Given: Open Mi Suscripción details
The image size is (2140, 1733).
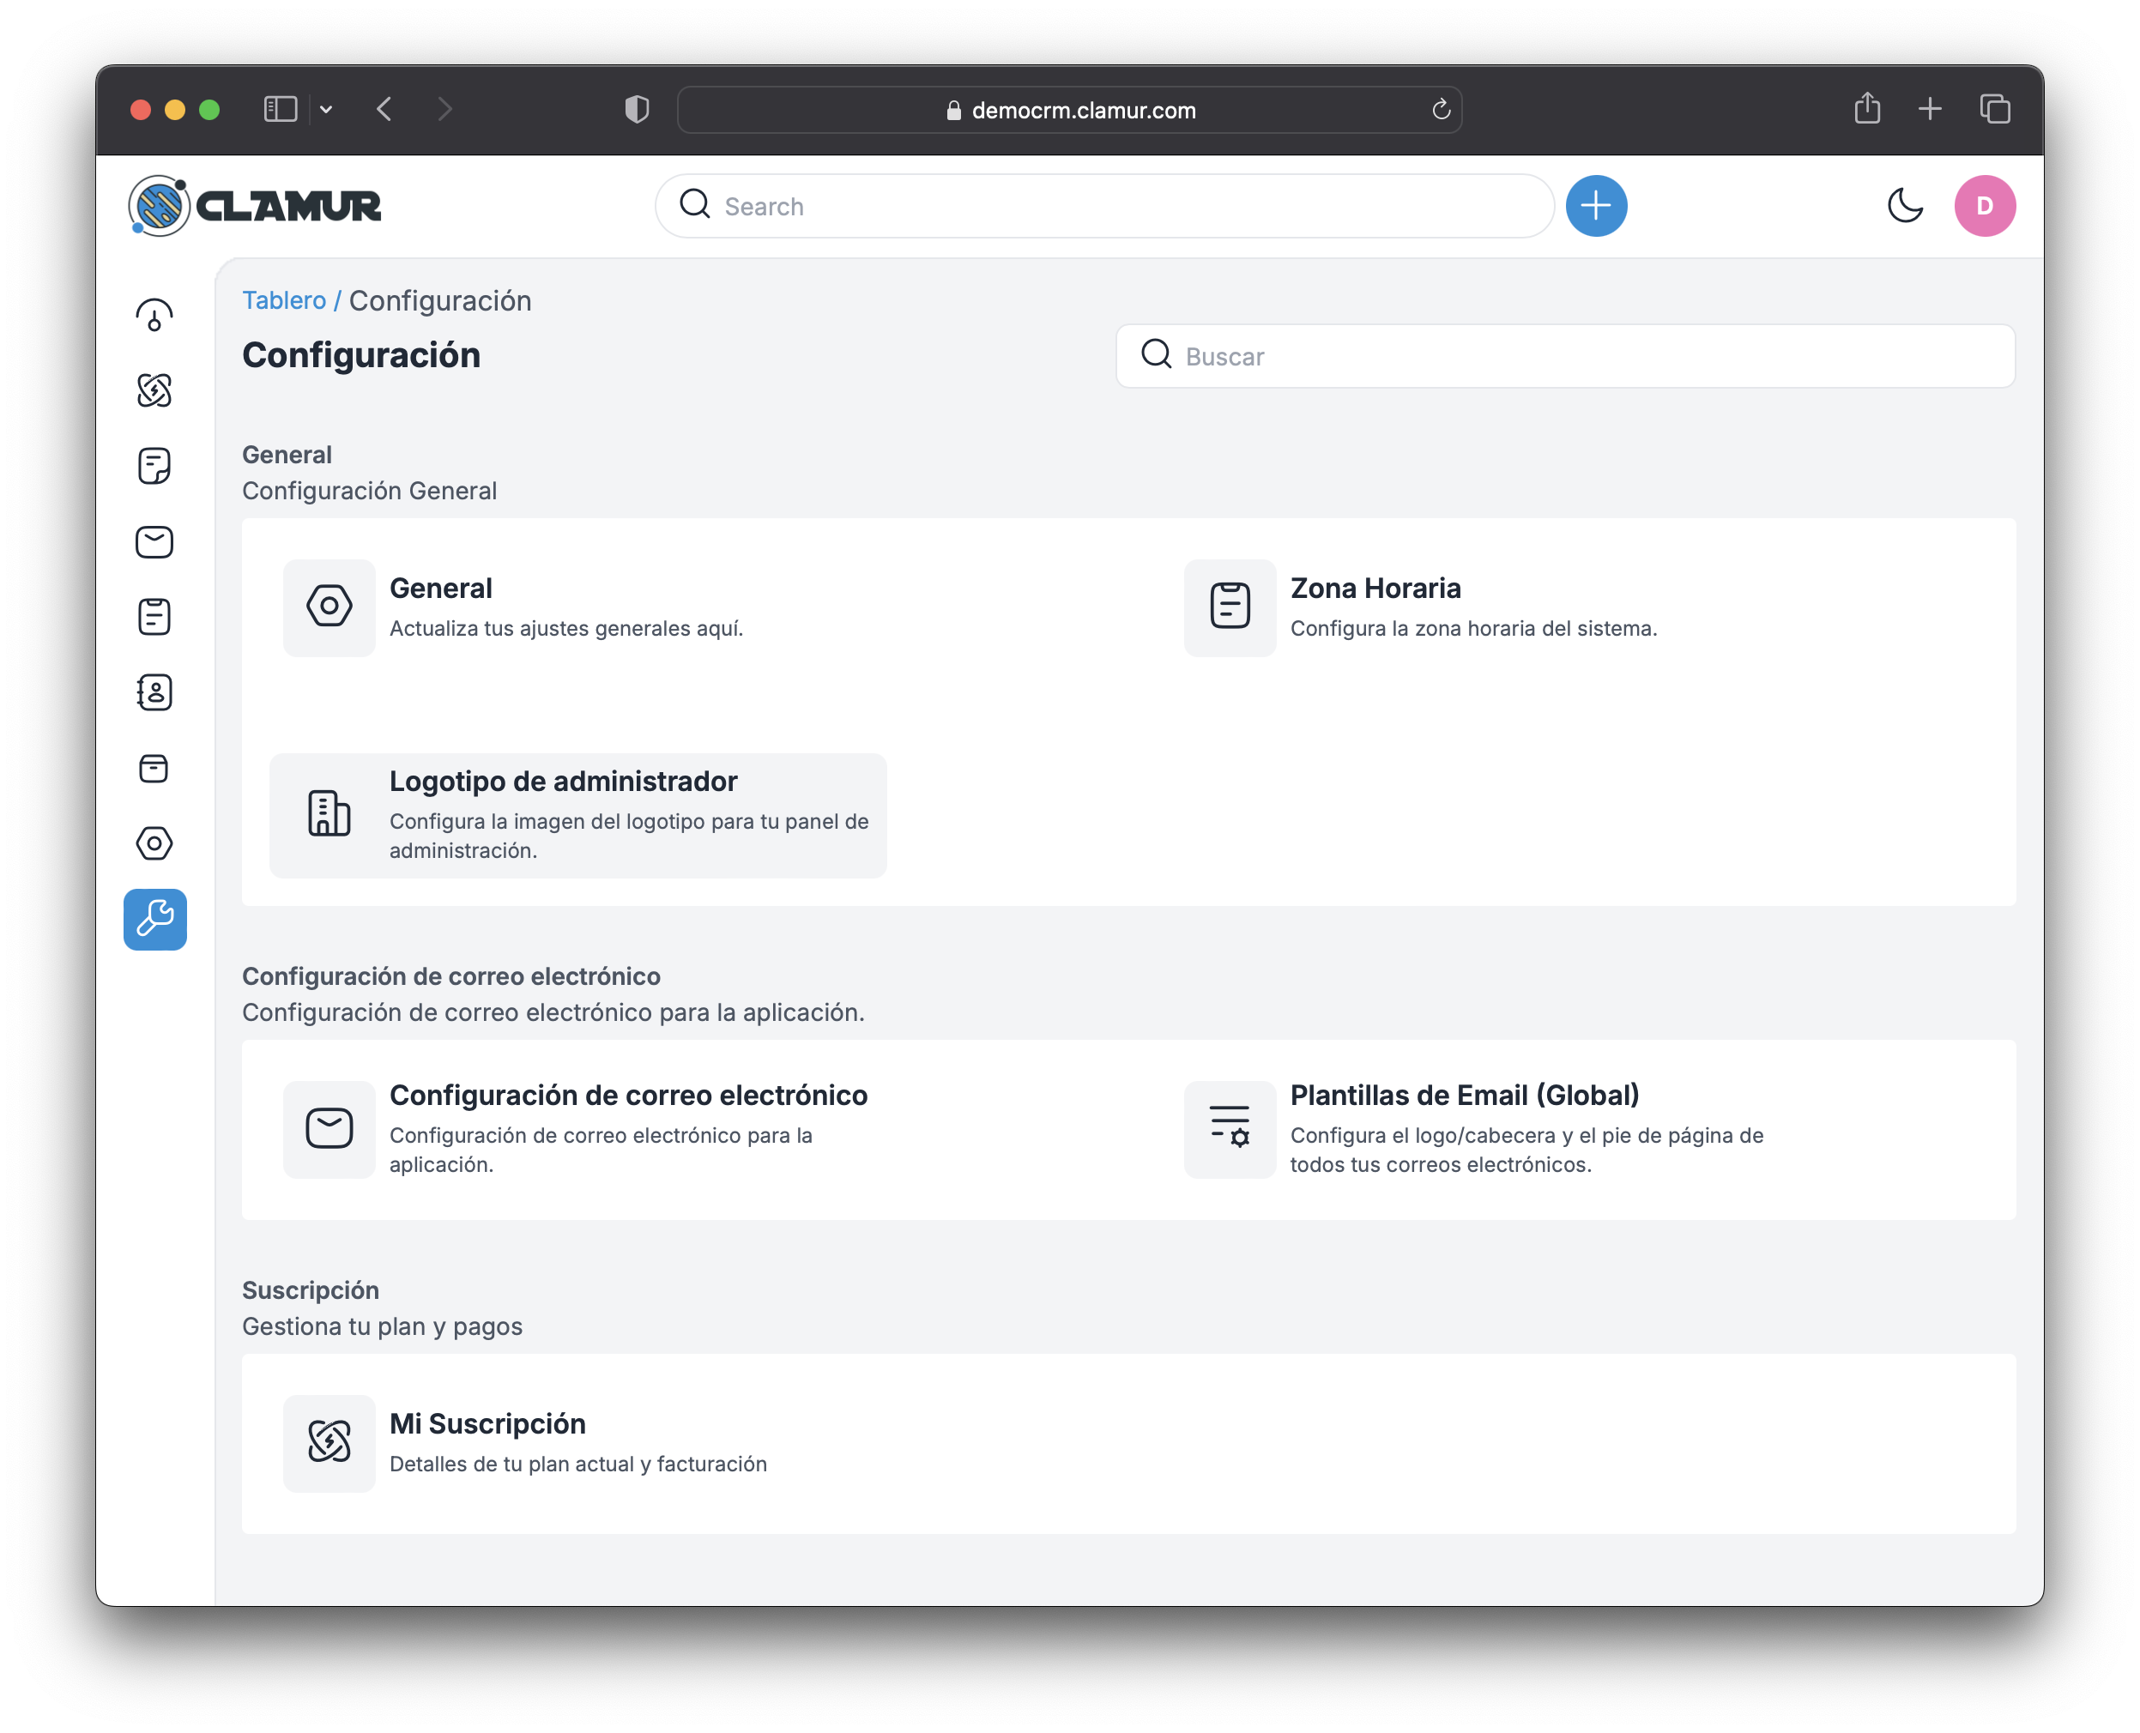Looking at the screenshot, I should [487, 1423].
